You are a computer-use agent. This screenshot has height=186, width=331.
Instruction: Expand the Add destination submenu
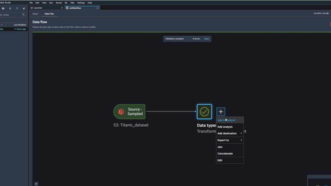point(230,133)
